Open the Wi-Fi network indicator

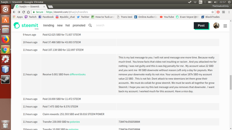195,2
